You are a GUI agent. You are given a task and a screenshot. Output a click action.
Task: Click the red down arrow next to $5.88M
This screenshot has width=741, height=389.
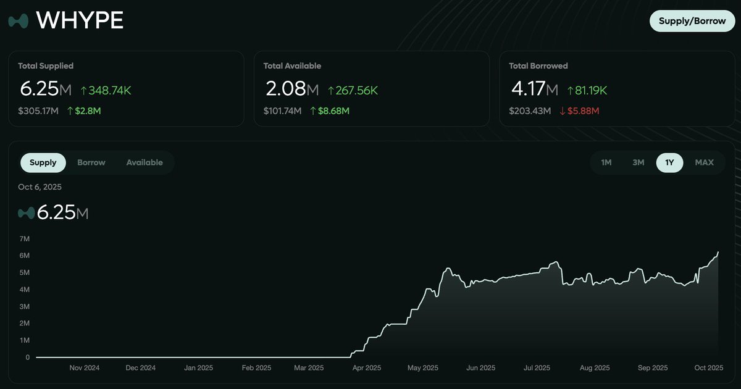point(561,111)
